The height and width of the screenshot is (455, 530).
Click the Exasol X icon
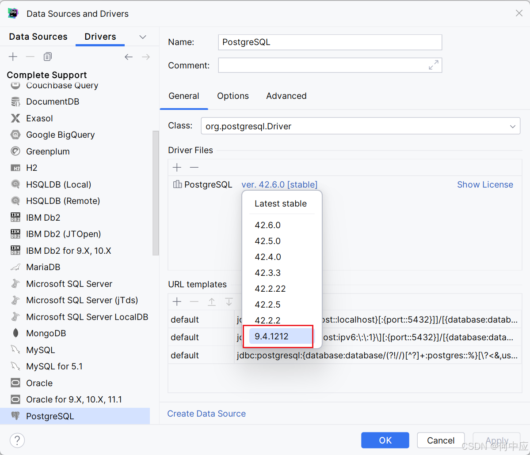click(15, 118)
